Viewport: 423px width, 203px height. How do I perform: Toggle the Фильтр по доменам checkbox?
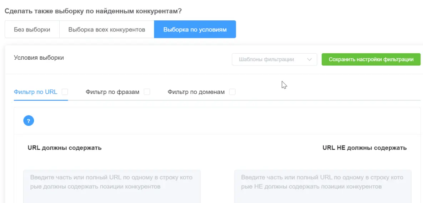point(232,92)
